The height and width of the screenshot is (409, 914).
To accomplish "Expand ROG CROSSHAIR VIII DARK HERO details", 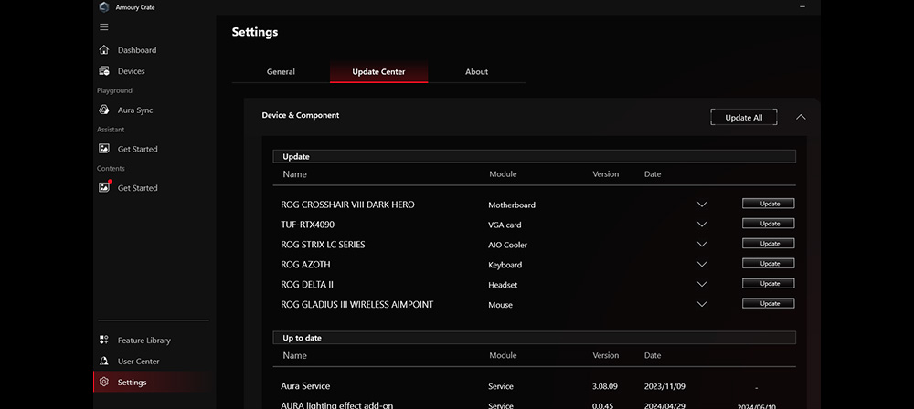I will (702, 204).
